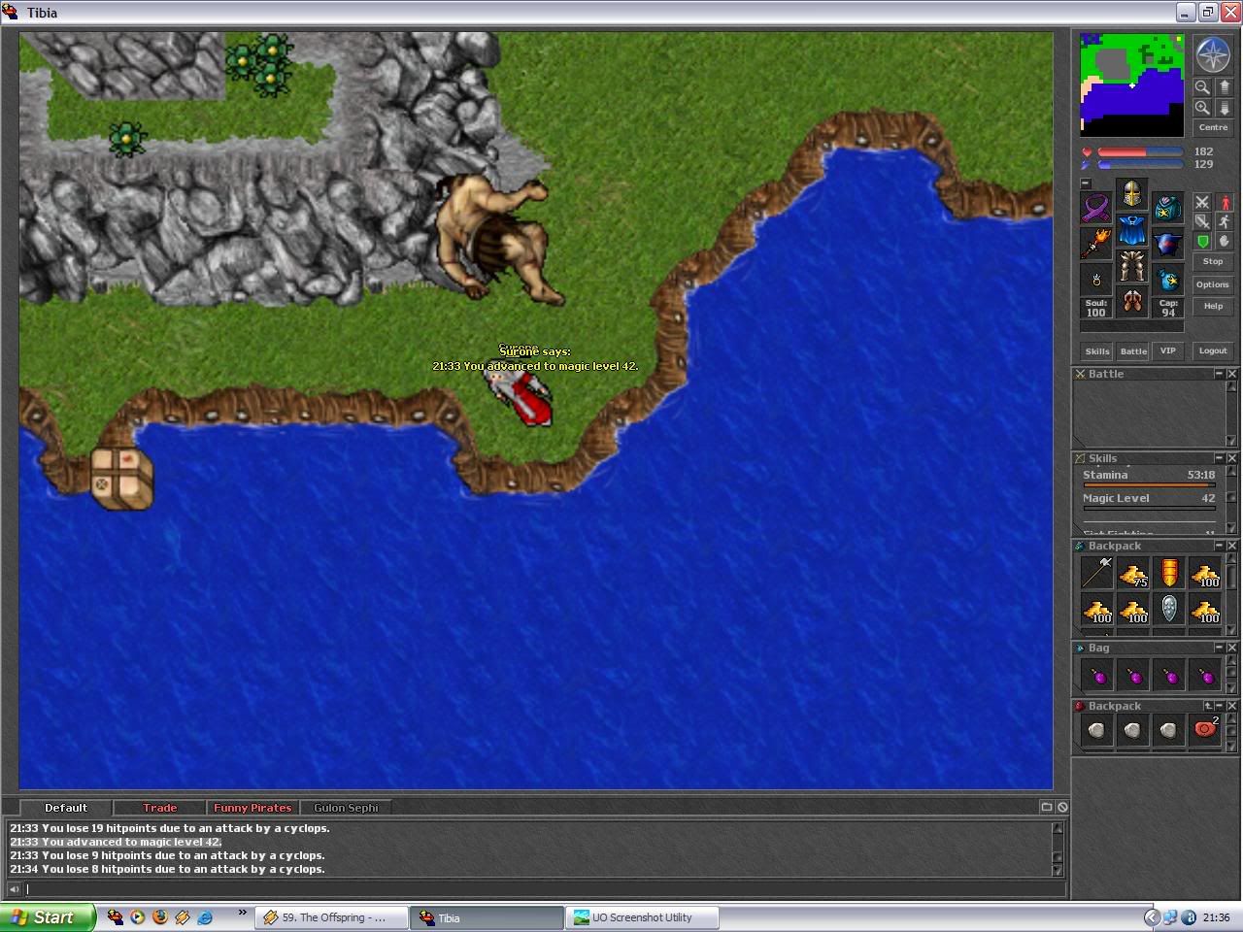
Task: Toggle chat console sound icon
Action: [x=14, y=889]
